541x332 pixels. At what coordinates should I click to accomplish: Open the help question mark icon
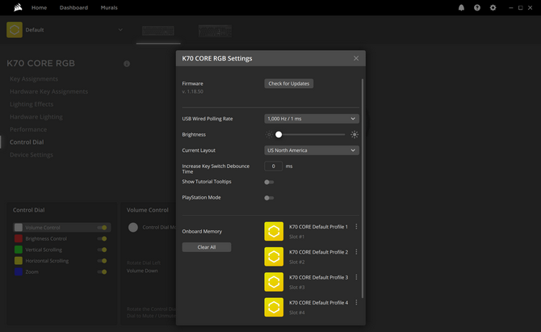(x=477, y=7)
